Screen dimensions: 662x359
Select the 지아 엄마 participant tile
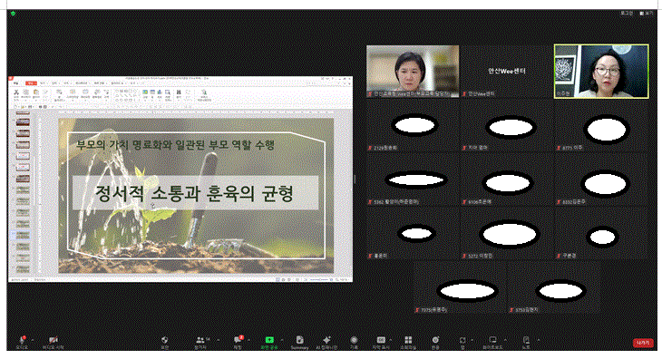(507, 126)
